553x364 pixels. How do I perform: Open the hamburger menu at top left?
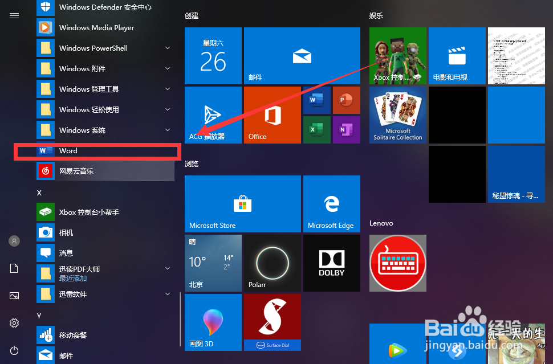14,15
